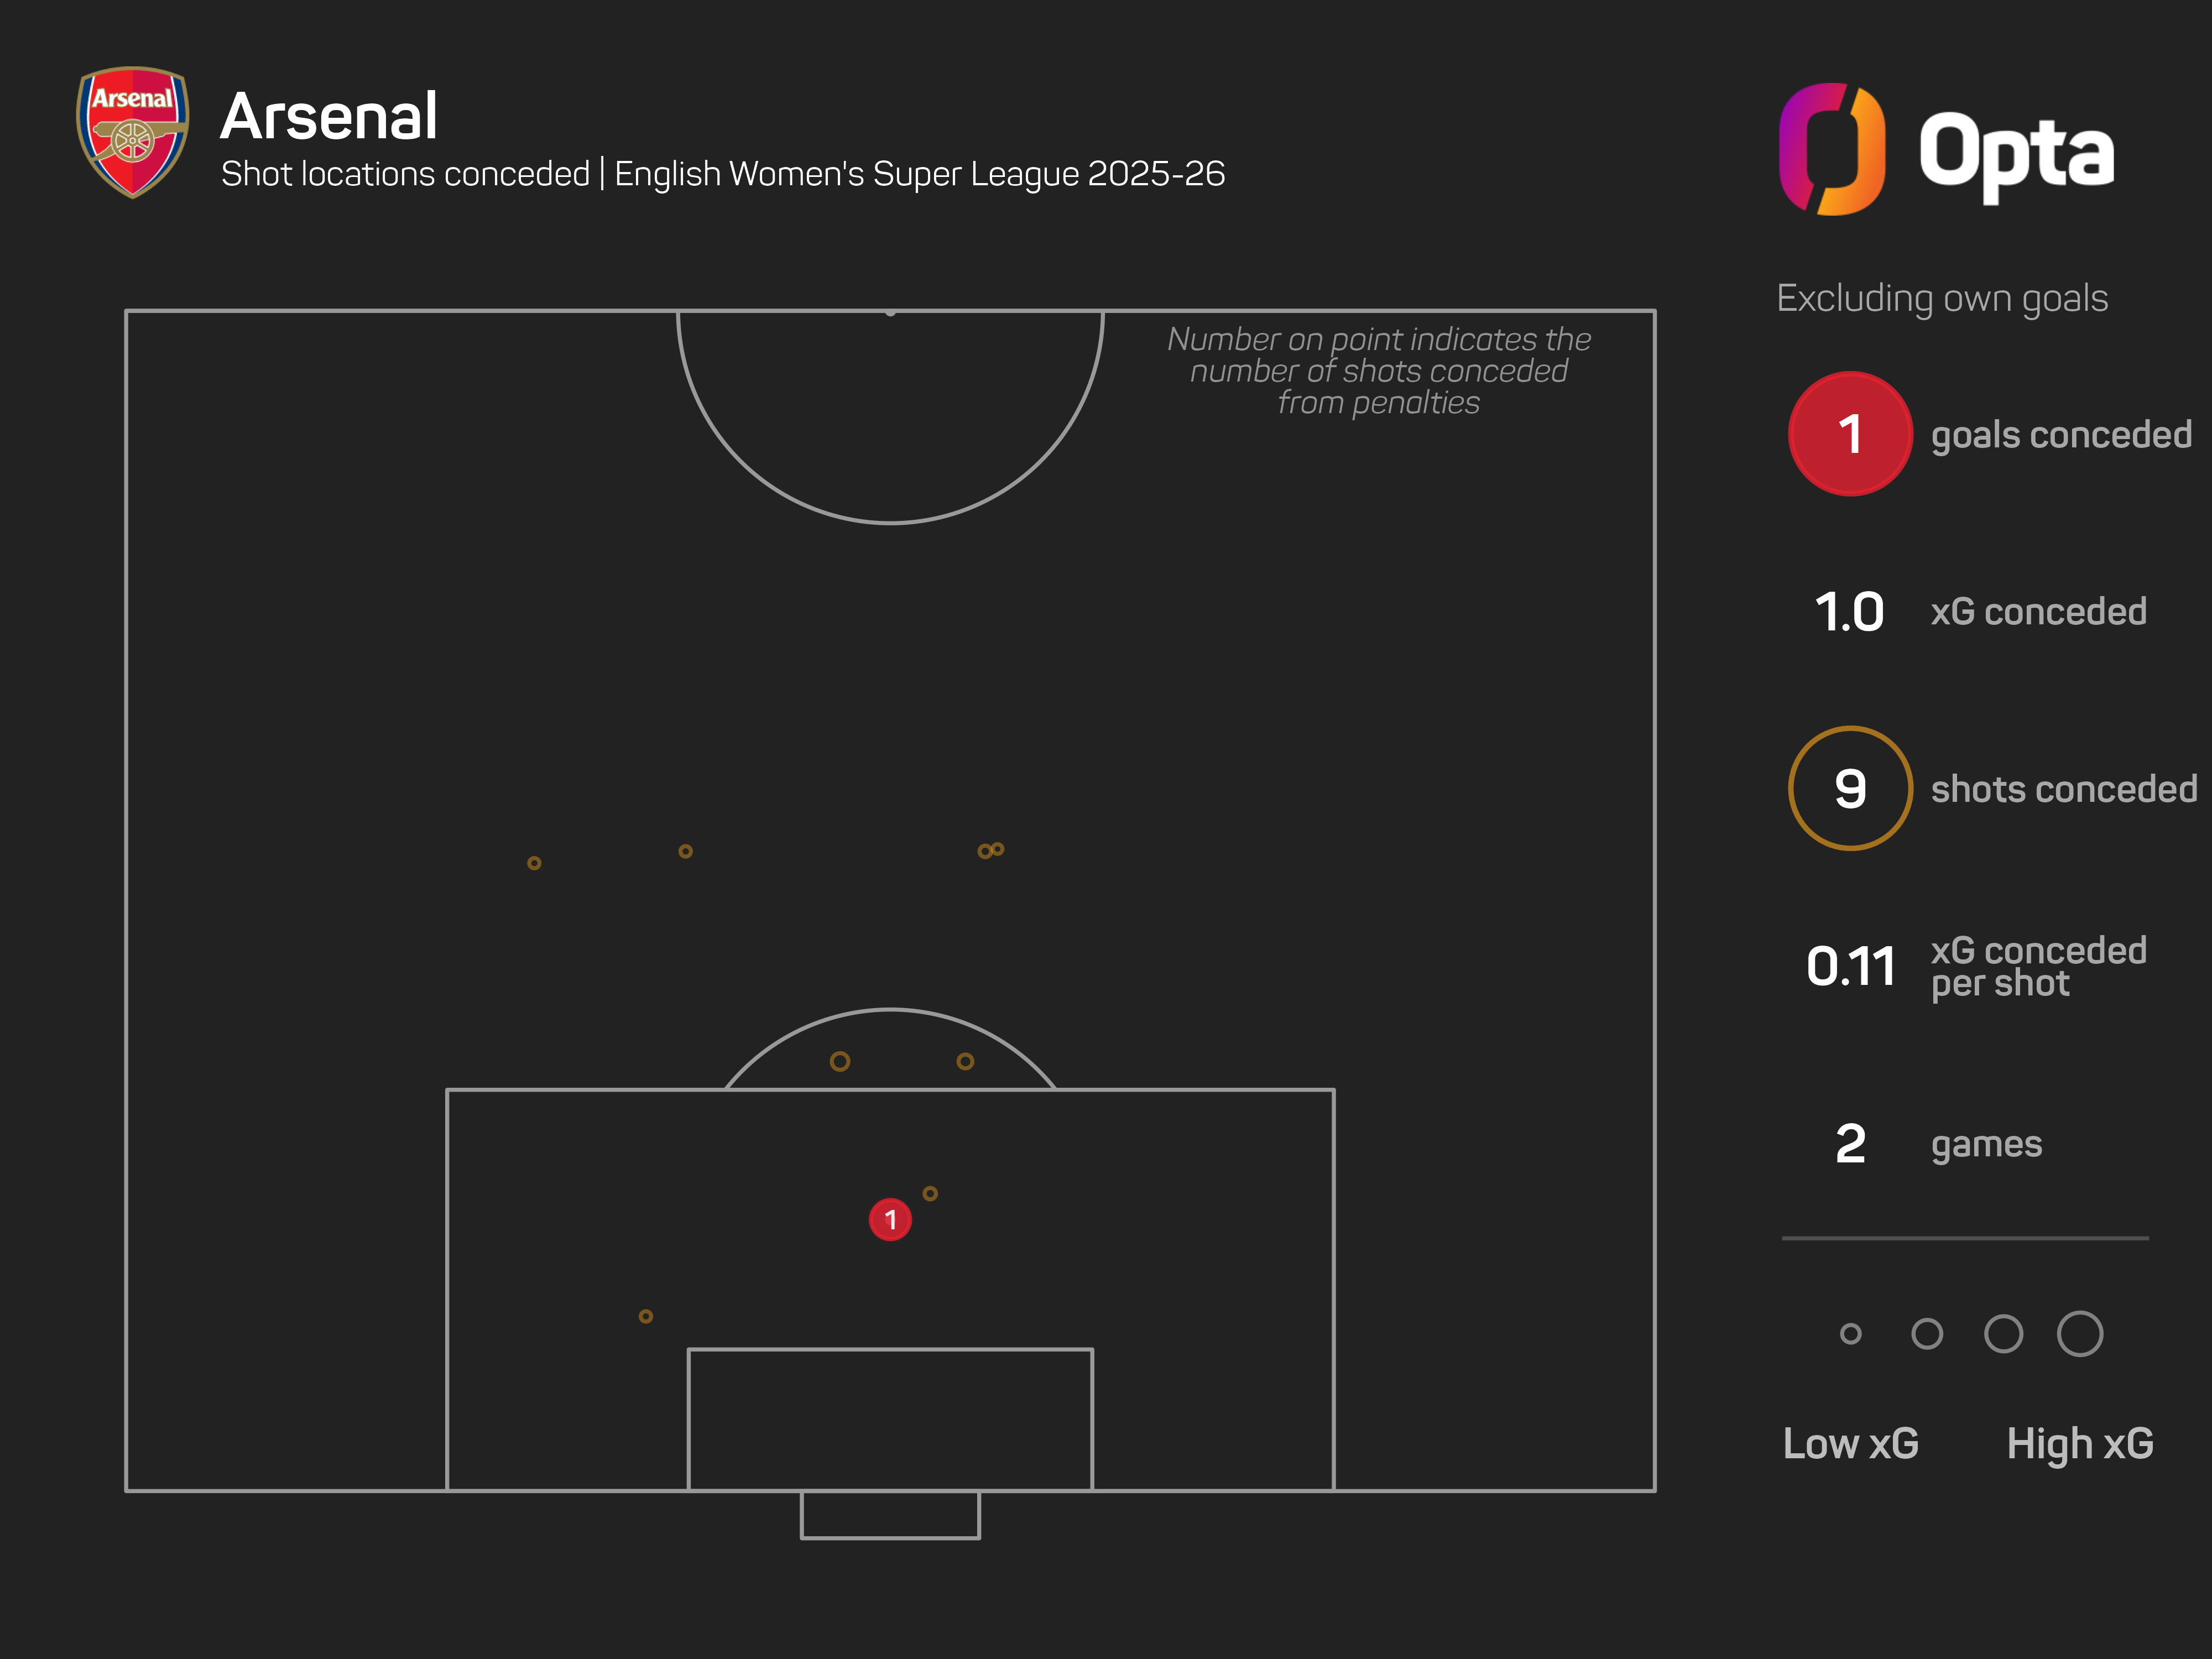
Task: Click the gold shots conceded circle
Action: click(x=1850, y=788)
